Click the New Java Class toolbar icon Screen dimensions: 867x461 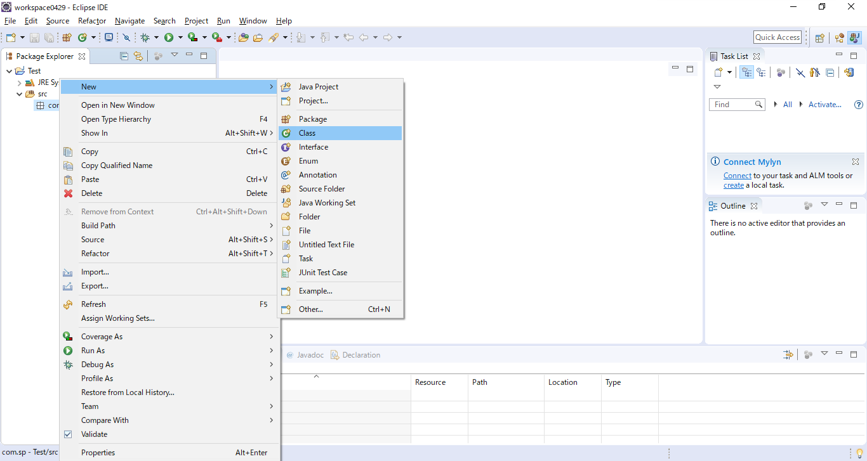click(82, 37)
